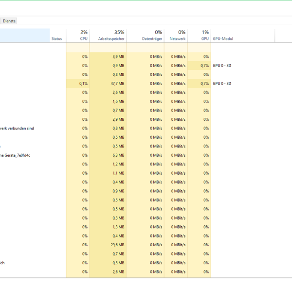Click the GPU-Modul column header
This screenshot has width=292, height=292.
click(x=243, y=36)
